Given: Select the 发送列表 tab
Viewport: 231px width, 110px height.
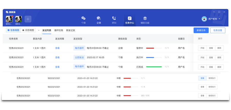Looking at the screenshot, I should pos(47,30).
